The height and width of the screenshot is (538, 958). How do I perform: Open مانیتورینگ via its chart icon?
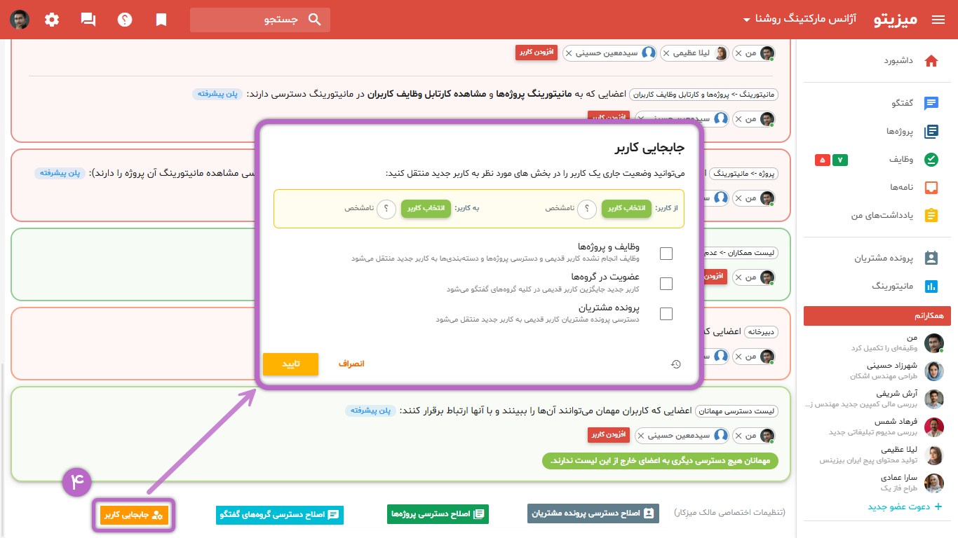point(931,286)
